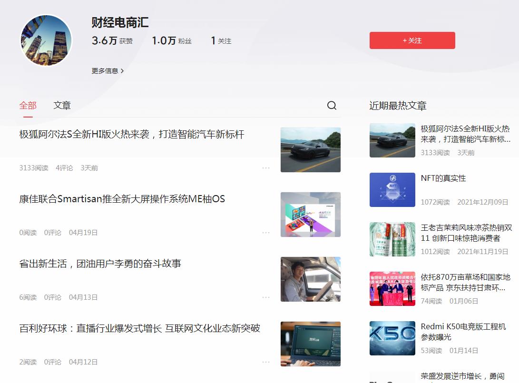Image resolution: width=519 pixels, height=383 pixels.
Task: Open more options for the 康佳联合Smartisan article
Action: click(x=266, y=233)
